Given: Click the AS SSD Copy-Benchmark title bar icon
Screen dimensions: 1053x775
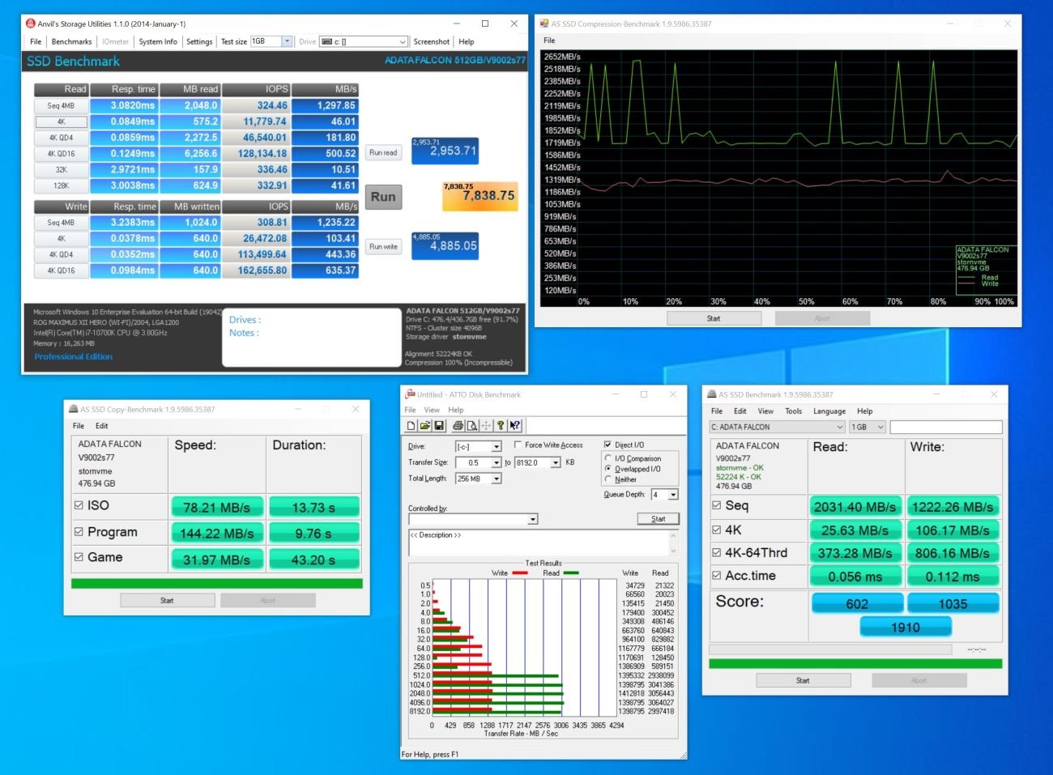Looking at the screenshot, I should 74,409.
